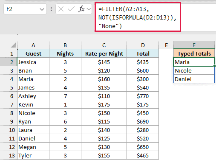Cancel the formula entry with X icon
Screen dimensions: 216x160
tap(61, 9)
